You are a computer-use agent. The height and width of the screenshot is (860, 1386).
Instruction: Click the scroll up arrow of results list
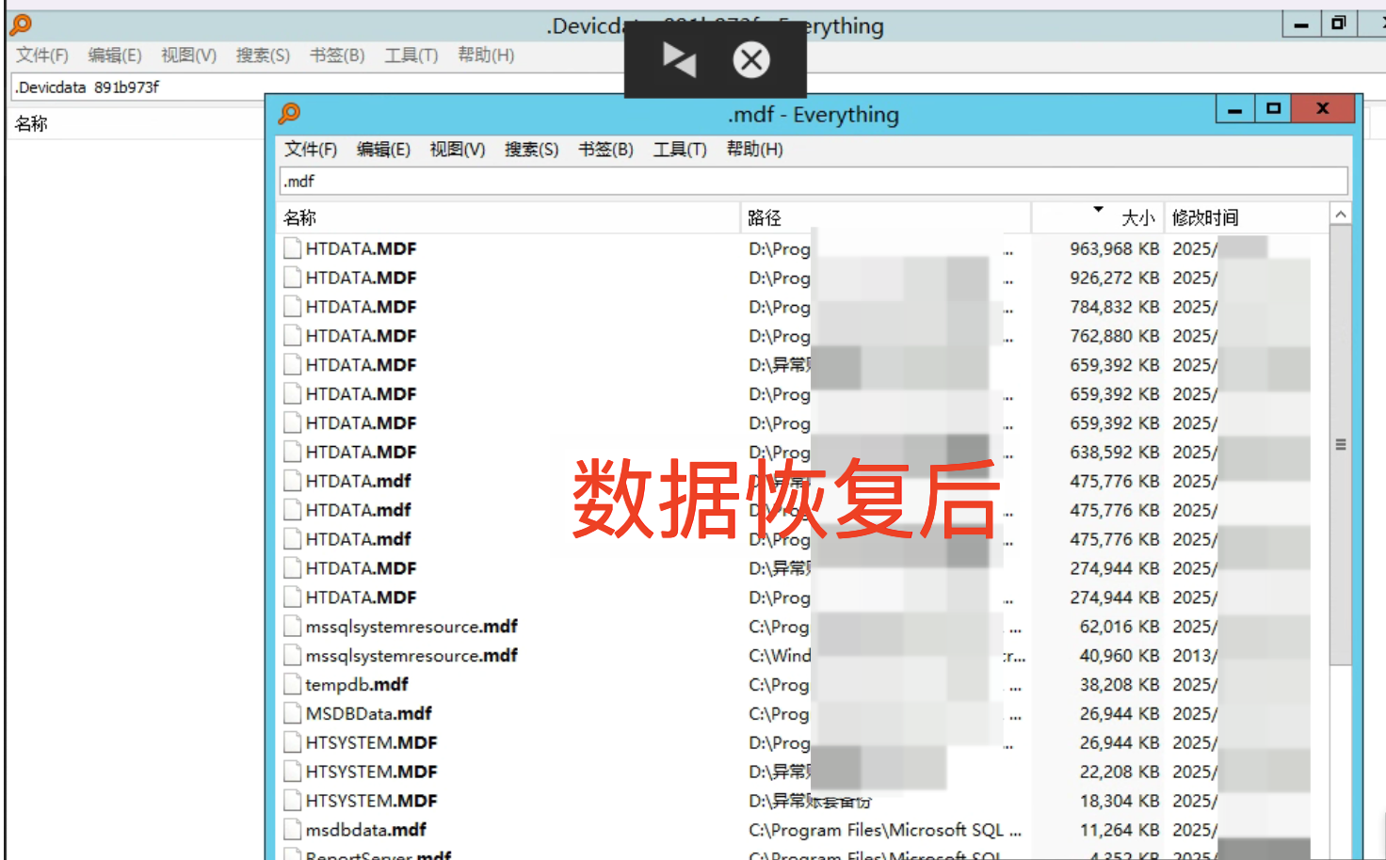click(1340, 215)
